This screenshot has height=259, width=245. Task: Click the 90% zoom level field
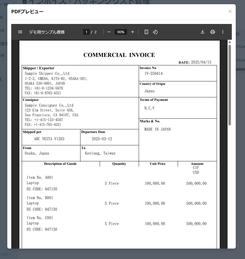pyautogui.click(x=121, y=32)
